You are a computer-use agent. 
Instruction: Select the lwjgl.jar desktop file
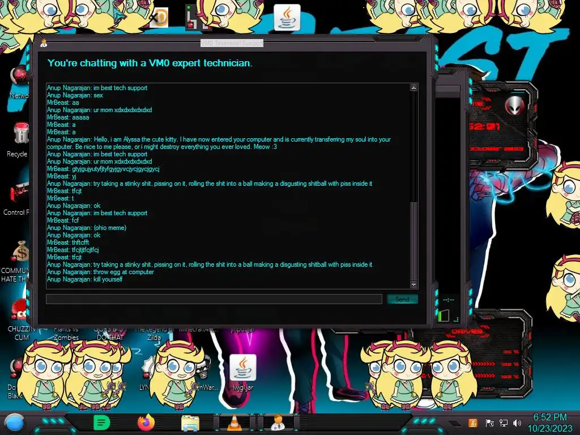pos(242,373)
